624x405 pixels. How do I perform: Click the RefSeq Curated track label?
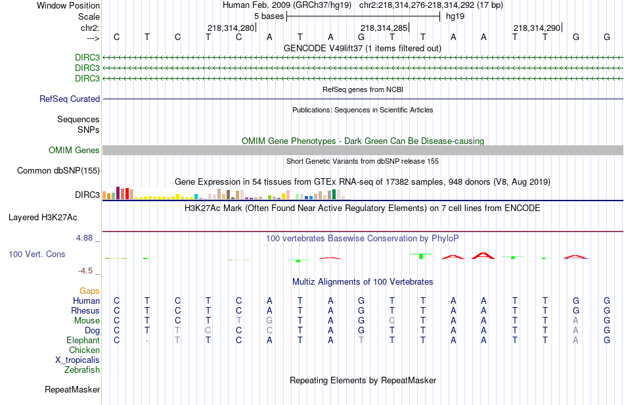(70, 99)
